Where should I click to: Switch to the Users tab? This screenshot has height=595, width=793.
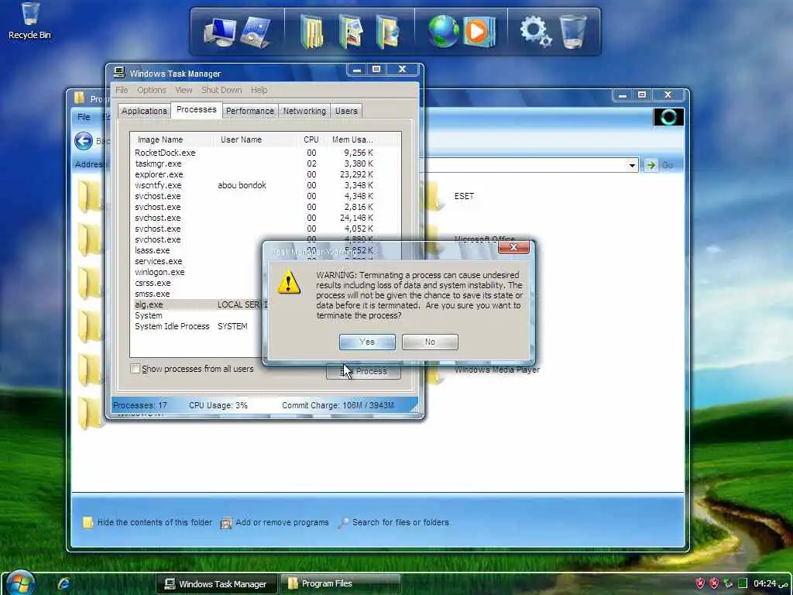tap(346, 111)
